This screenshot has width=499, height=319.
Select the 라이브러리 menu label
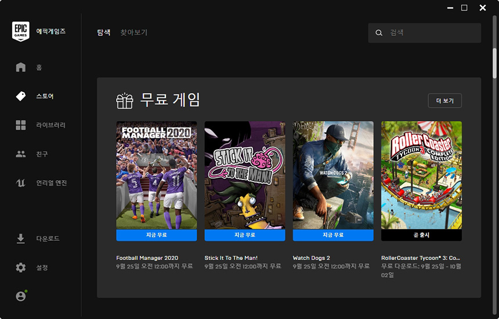[x=50, y=125]
